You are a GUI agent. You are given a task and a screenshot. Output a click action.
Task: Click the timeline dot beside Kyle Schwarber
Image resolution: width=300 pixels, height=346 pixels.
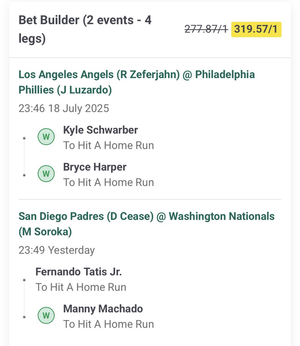tap(24, 138)
